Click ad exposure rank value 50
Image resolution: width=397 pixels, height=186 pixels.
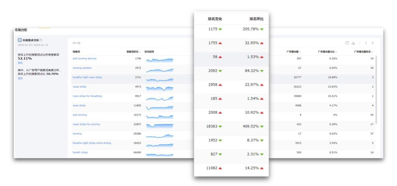coord(372,115)
